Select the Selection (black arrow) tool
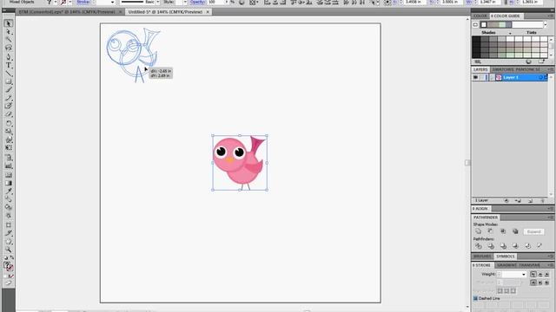The width and height of the screenshot is (556, 312). pyautogui.click(x=9, y=23)
